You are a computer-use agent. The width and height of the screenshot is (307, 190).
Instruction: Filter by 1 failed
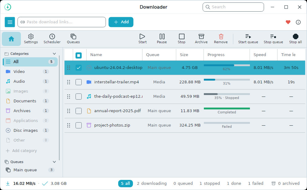(x=256, y=184)
